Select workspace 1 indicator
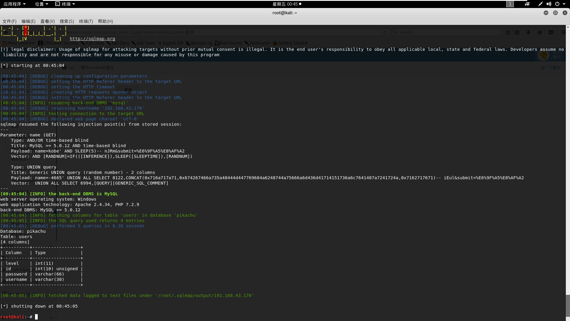 click(510, 4)
